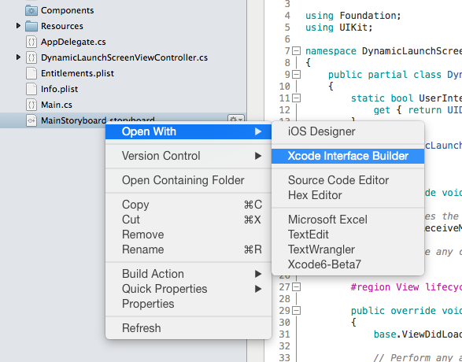Open with Source Code Editor
Screen dimensions: 462x362
pyautogui.click(x=348, y=180)
